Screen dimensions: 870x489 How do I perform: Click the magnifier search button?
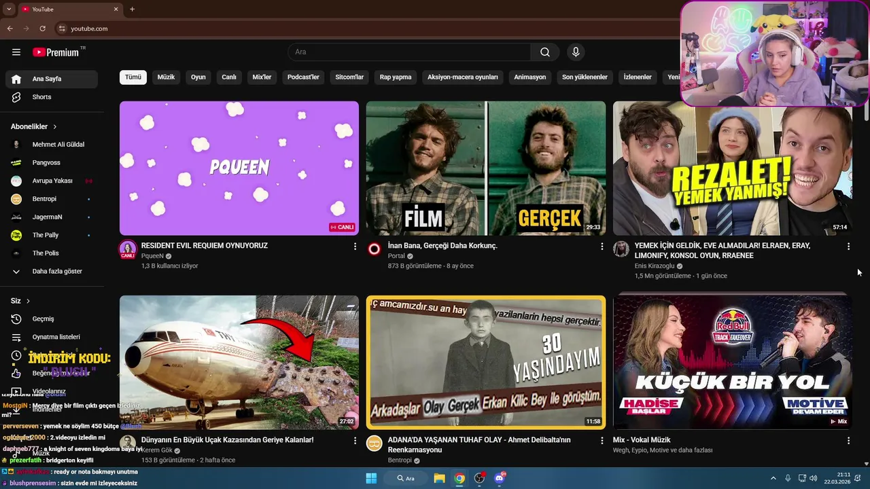point(545,52)
